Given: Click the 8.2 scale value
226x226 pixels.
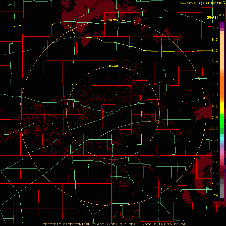Looking at the screenshot, I should 215,50.
